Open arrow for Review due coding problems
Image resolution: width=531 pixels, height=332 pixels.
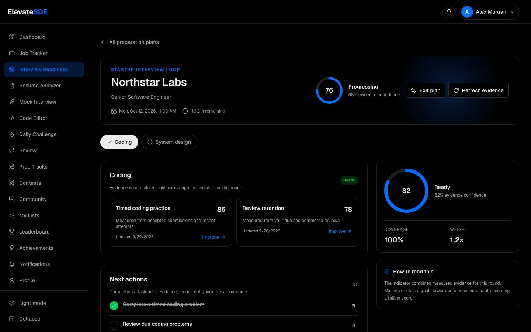[x=353, y=325]
